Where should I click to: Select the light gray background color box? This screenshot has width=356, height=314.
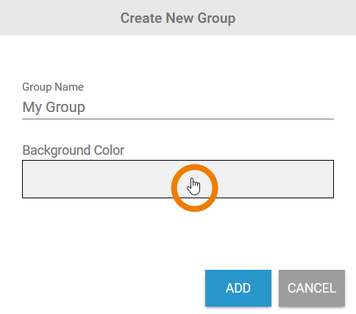click(x=178, y=179)
